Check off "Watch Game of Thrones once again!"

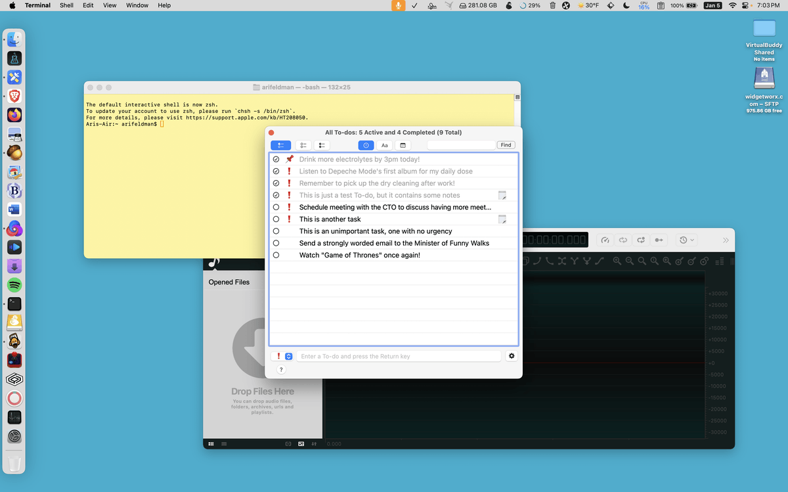pyautogui.click(x=276, y=255)
